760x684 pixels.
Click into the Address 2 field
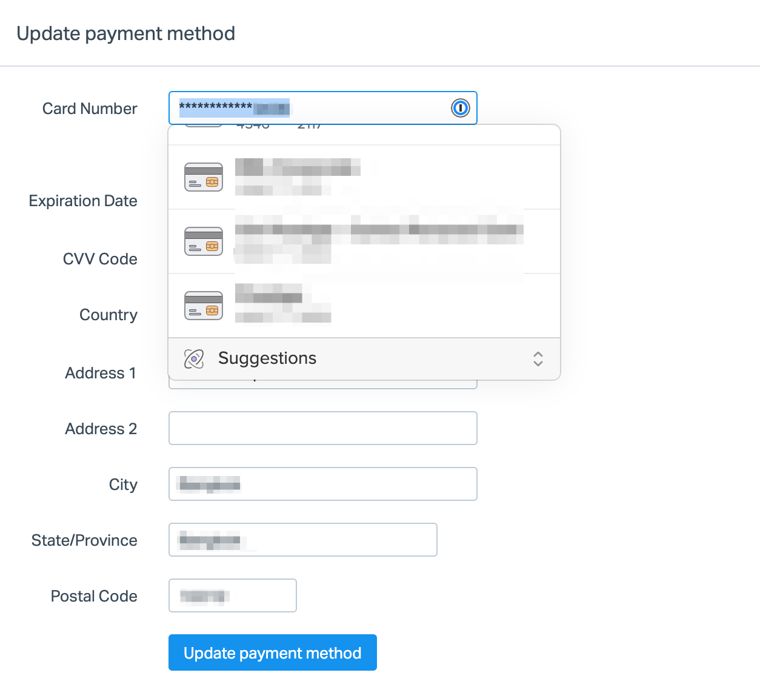click(x=322, y=428)
